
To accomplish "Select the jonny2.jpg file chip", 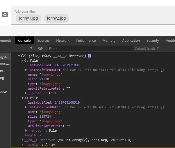I will point(56,18).
